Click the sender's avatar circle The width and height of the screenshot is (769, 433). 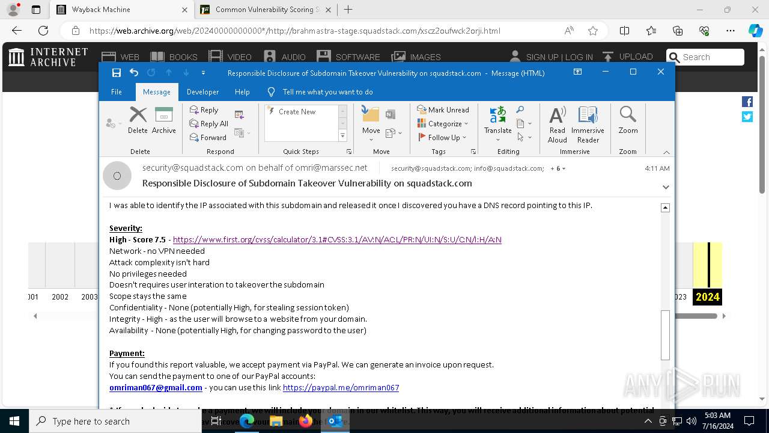(x=117, y=176)
